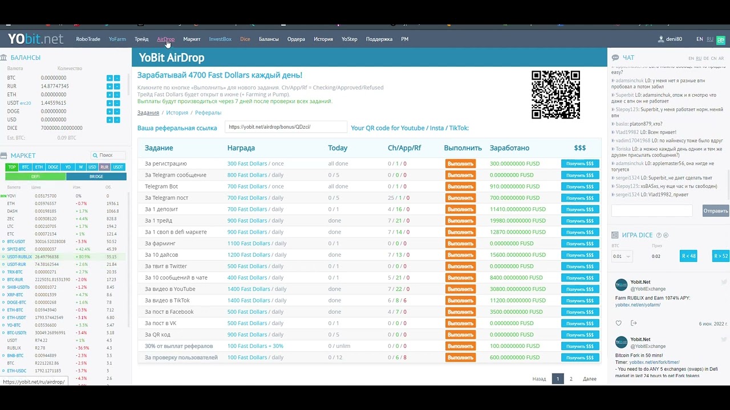This screenshot has height=410, width=730.
Task: Click Получить $$$ for За 1 трейд
Action: click(580, 220)
